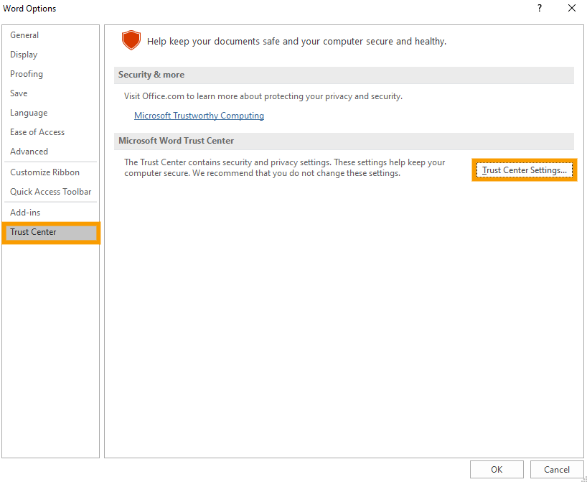Open the Add-ins category

(x=25, y=213)
